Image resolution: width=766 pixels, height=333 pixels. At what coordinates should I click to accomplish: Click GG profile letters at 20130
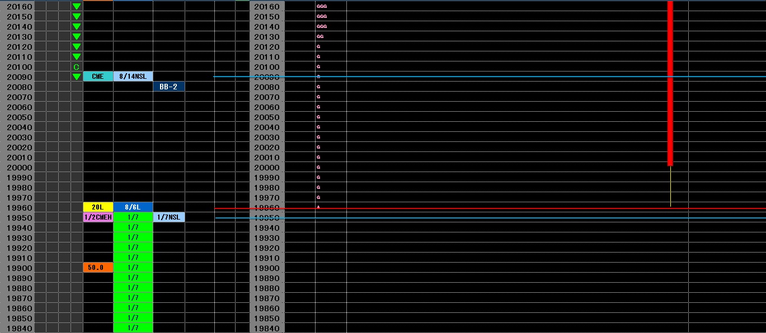click(x=320, y=37)
